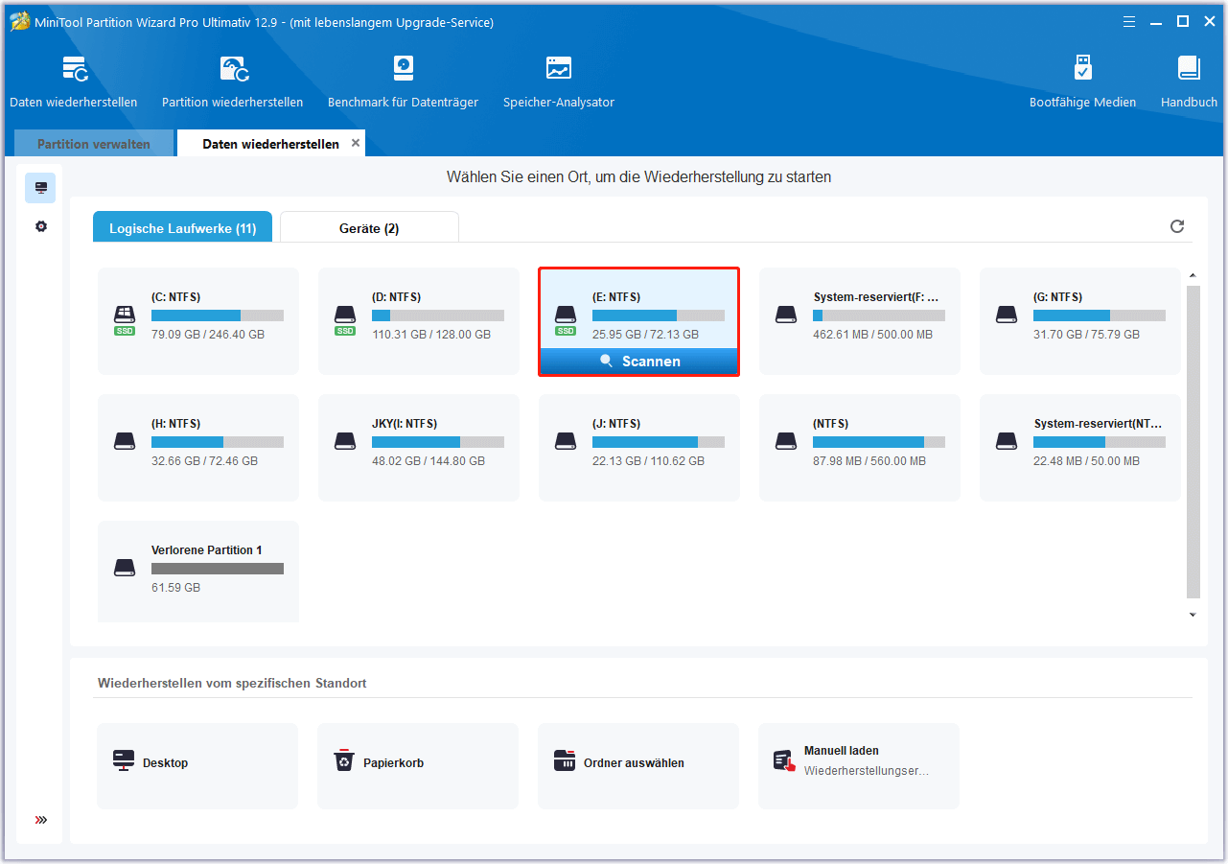This screenshot has height=864, width=1228.
Task: Click the Desktop monitor icon
Action: click(124, 761)
